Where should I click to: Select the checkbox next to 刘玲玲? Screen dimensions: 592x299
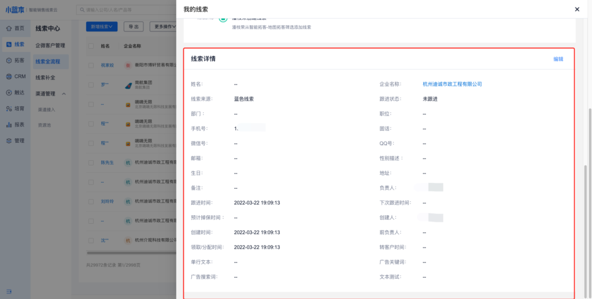(x=91, y=202)
